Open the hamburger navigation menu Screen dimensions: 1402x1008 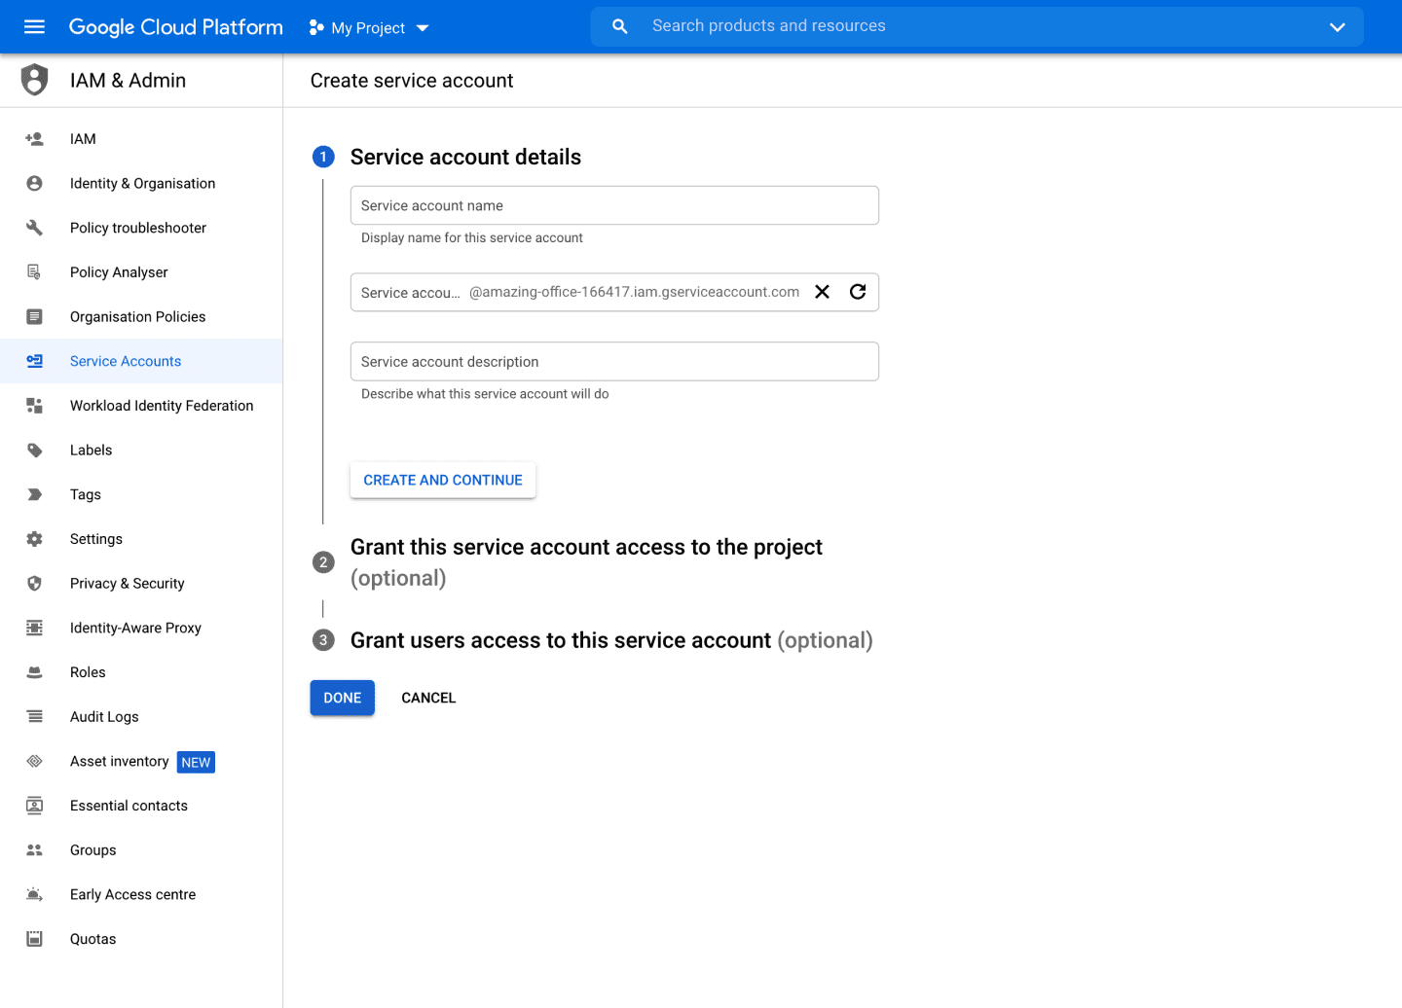coord(34,26)
